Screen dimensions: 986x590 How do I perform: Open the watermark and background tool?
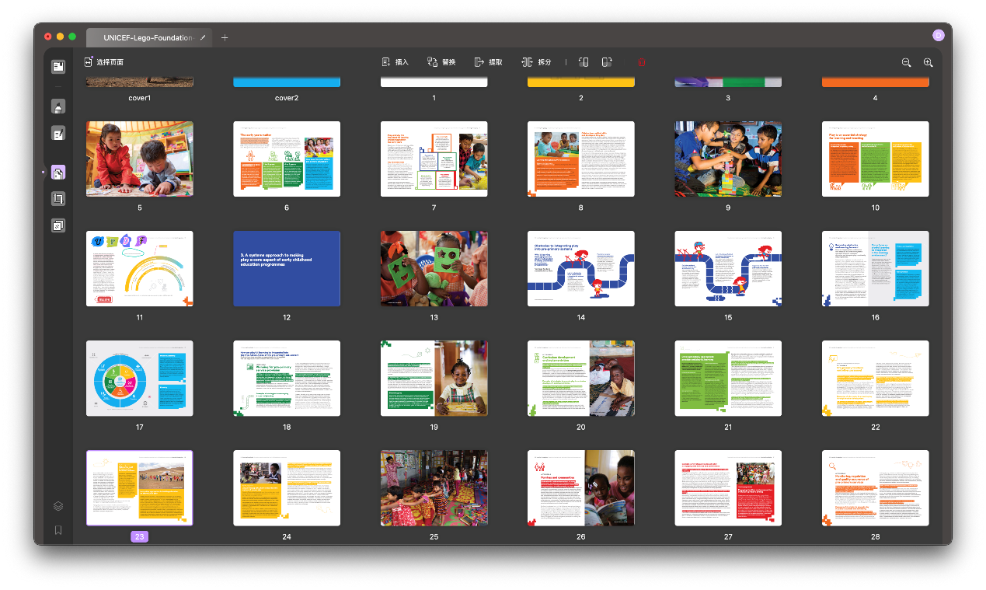58,226
